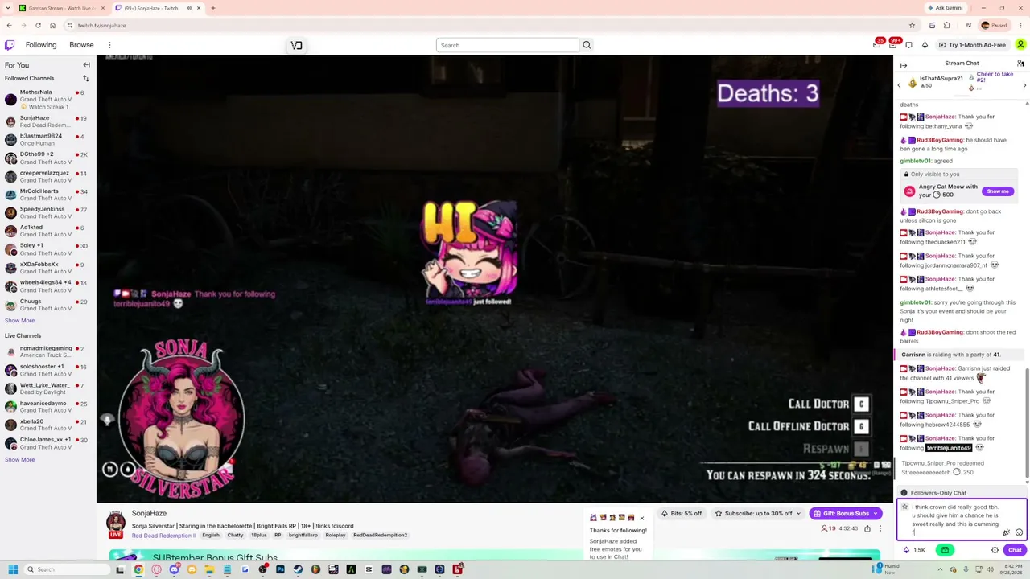
Task: Send message with Chat button
Action: pyautogui.click(x=1014, y=550)
